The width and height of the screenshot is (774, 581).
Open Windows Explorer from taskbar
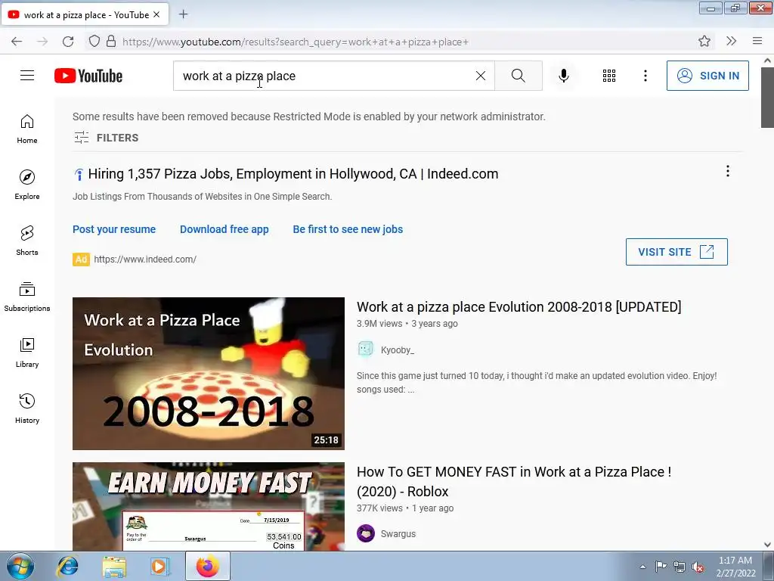click(114, 566)
